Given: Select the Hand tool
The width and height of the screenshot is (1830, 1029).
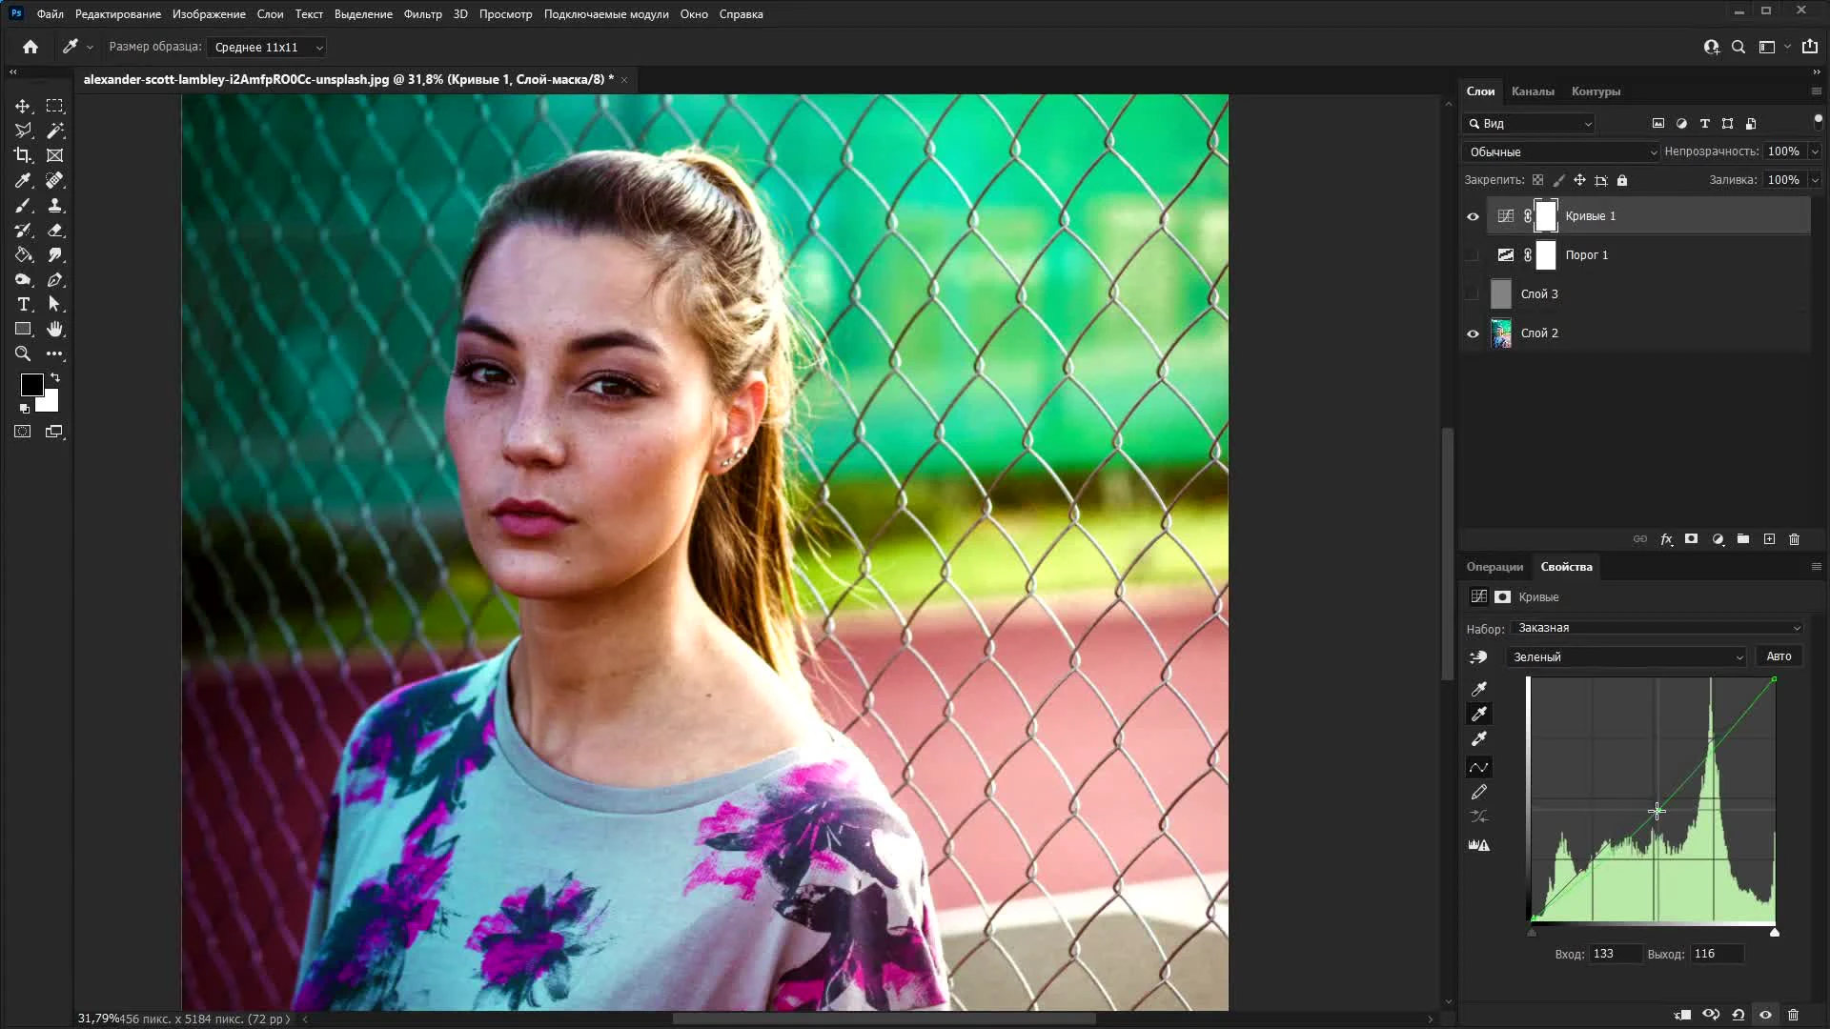Looking at the screenshot, I should point(55,329).
